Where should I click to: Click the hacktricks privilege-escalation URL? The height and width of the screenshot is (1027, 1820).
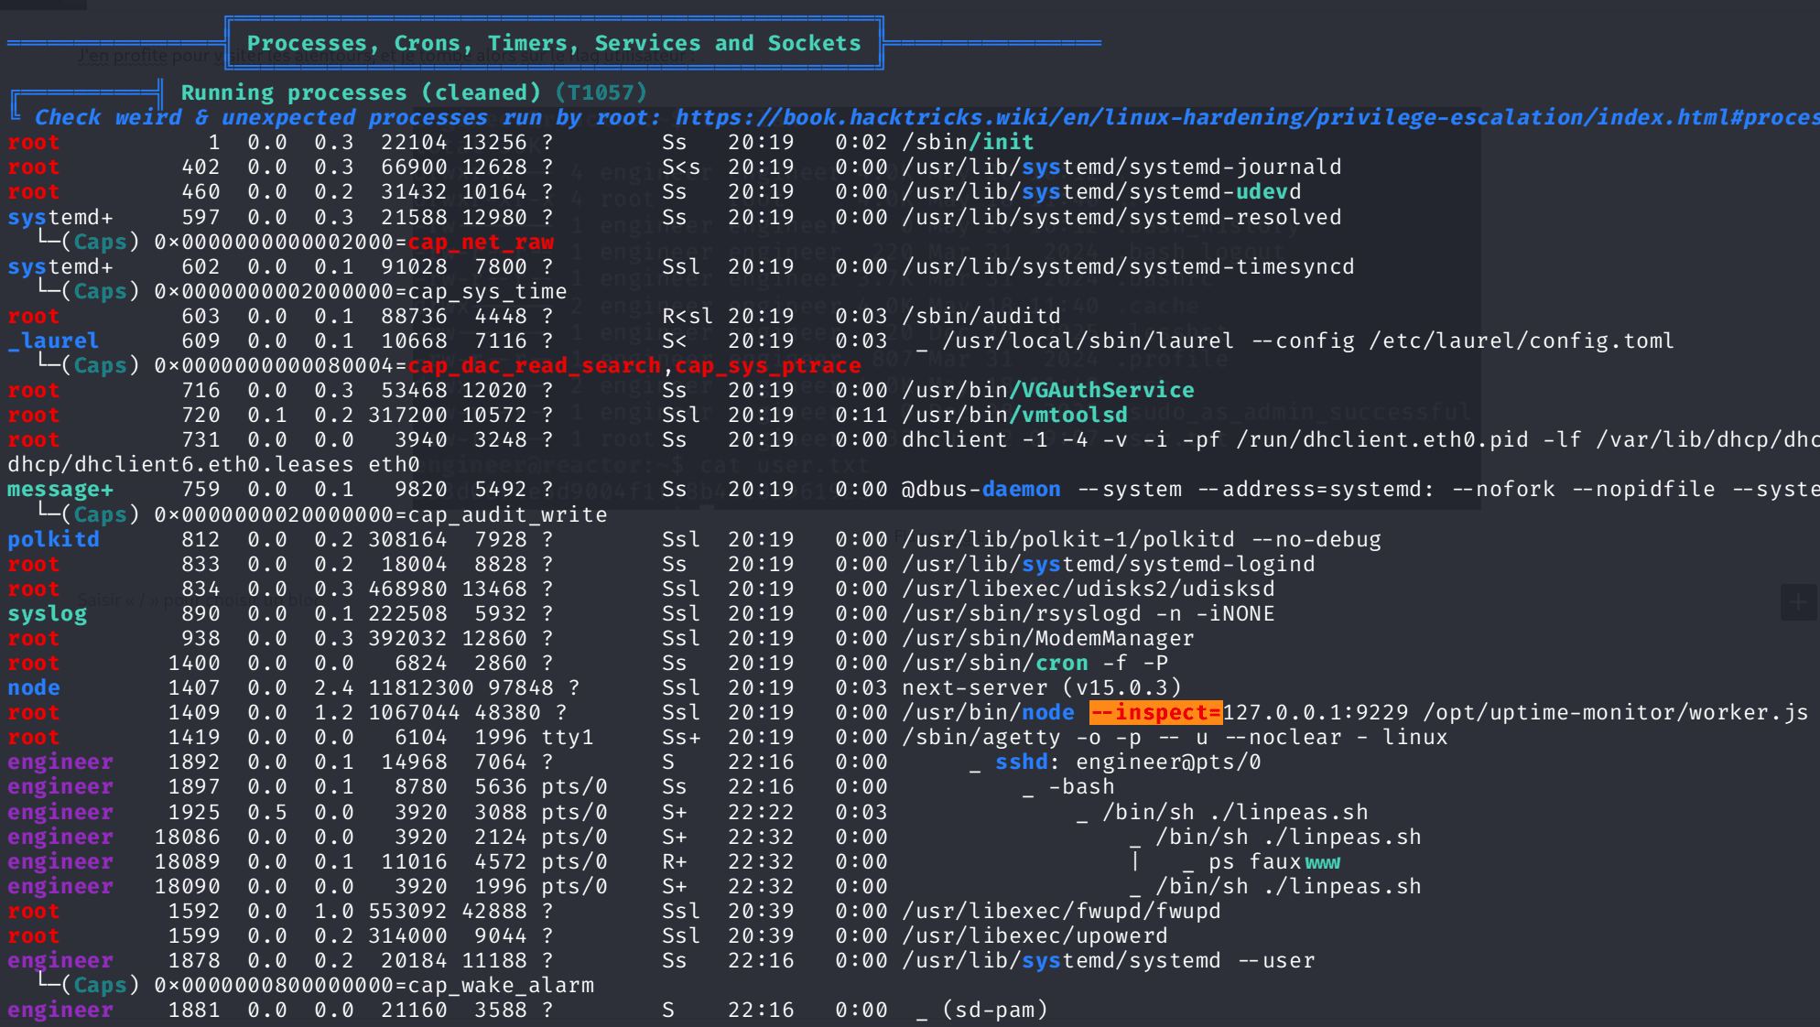point(1247,117)
